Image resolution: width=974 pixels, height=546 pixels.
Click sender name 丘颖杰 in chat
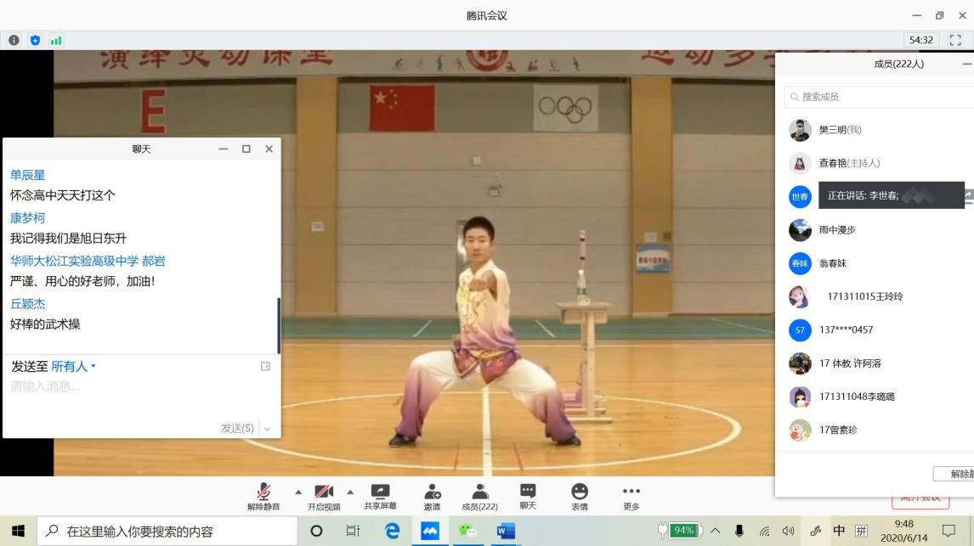coord(27,303)
